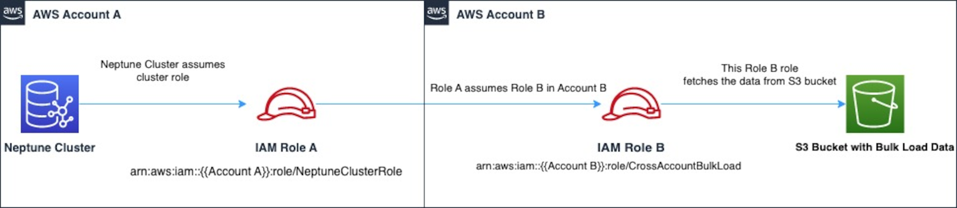Click the green S3 bucket icon
This screenshot has width=957, height=208.
(875, 104)
